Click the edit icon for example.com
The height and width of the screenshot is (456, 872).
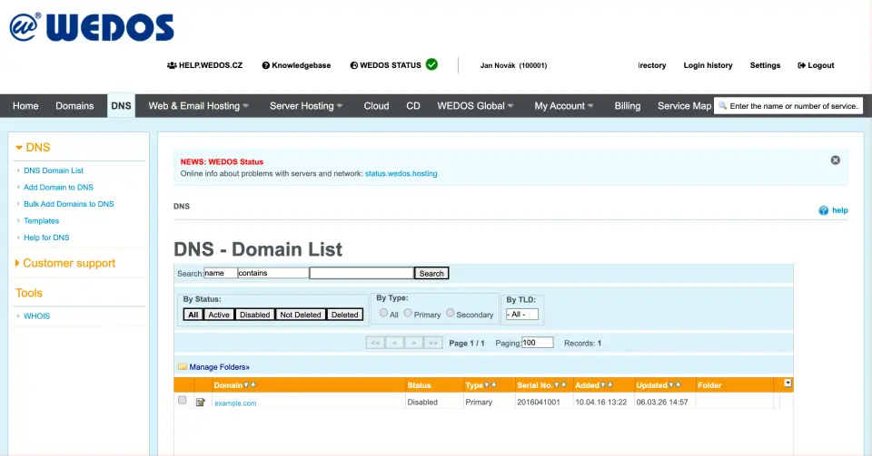(201, 403)
